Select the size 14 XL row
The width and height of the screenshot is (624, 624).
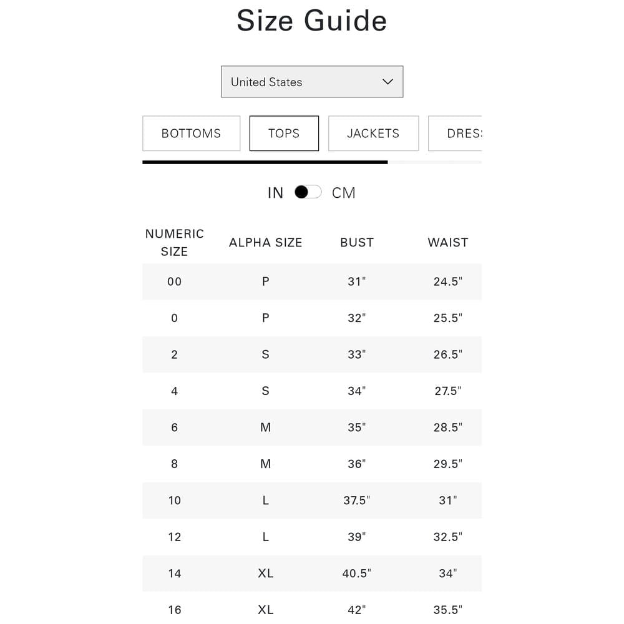pos(312,573)
